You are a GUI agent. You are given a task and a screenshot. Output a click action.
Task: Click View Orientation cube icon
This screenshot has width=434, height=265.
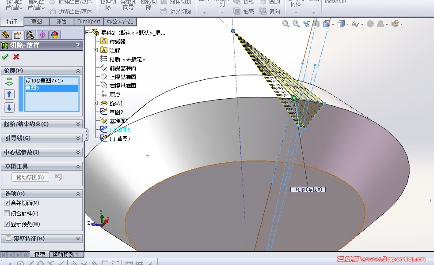pyautogui.click(x=326, y=24)
